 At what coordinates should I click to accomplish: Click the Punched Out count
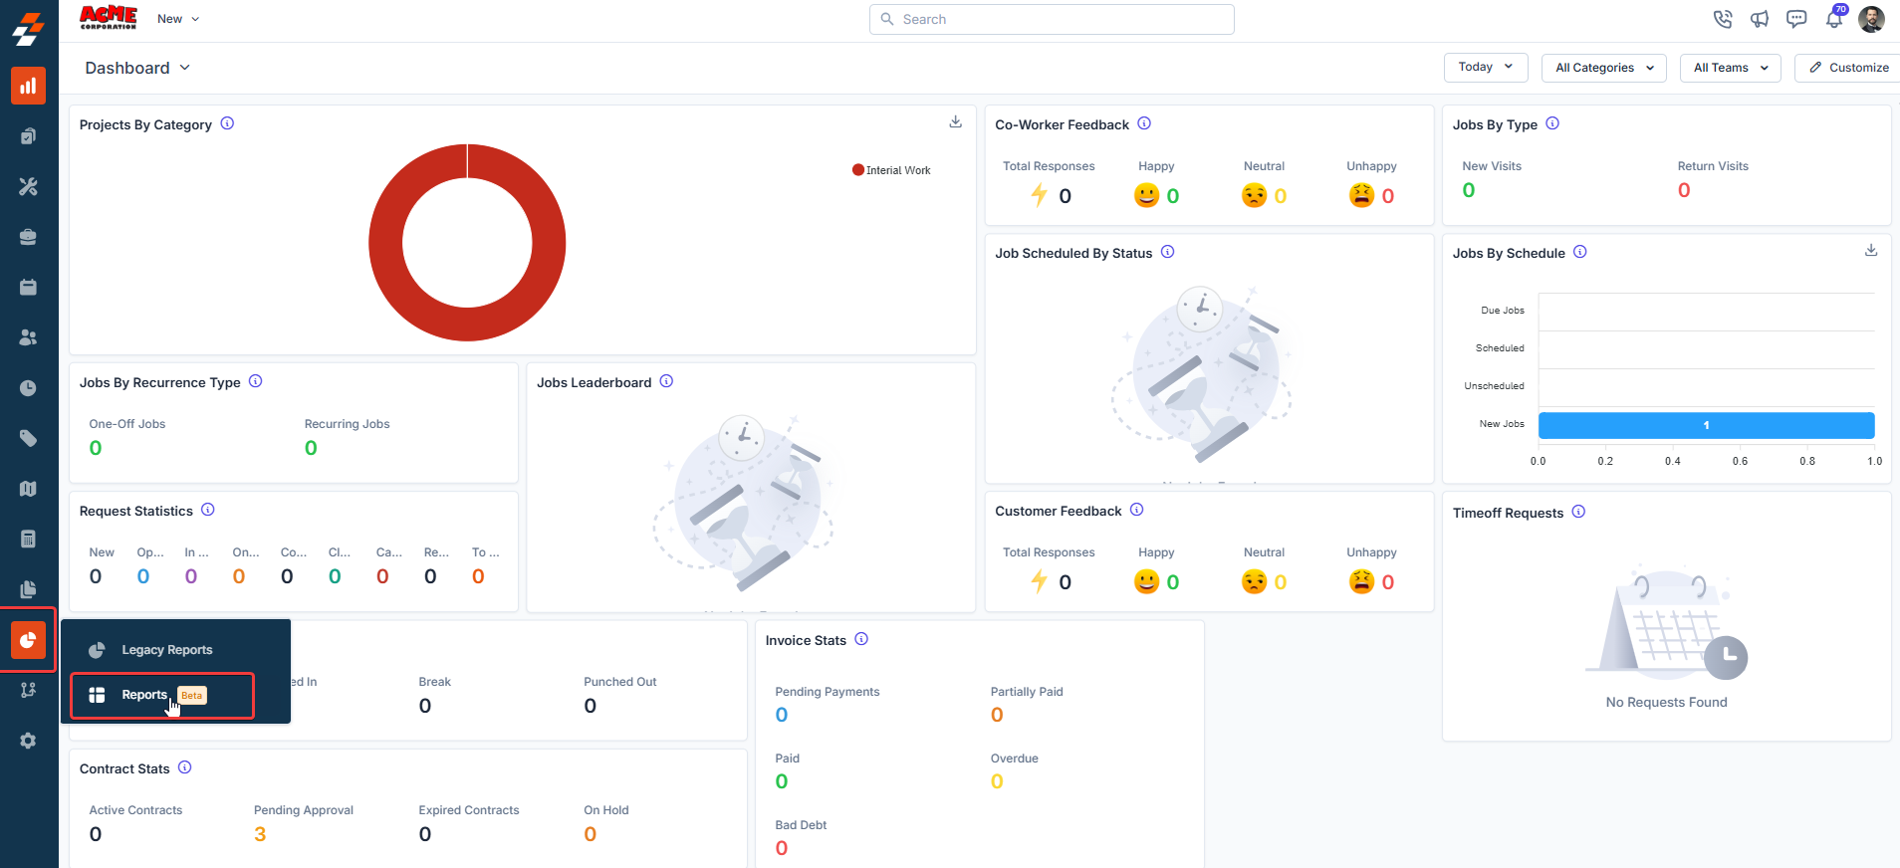(591, 706)
